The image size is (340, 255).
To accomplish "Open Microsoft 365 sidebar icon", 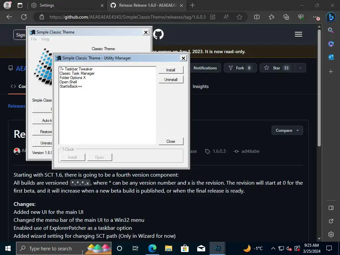I will (331, 44).
